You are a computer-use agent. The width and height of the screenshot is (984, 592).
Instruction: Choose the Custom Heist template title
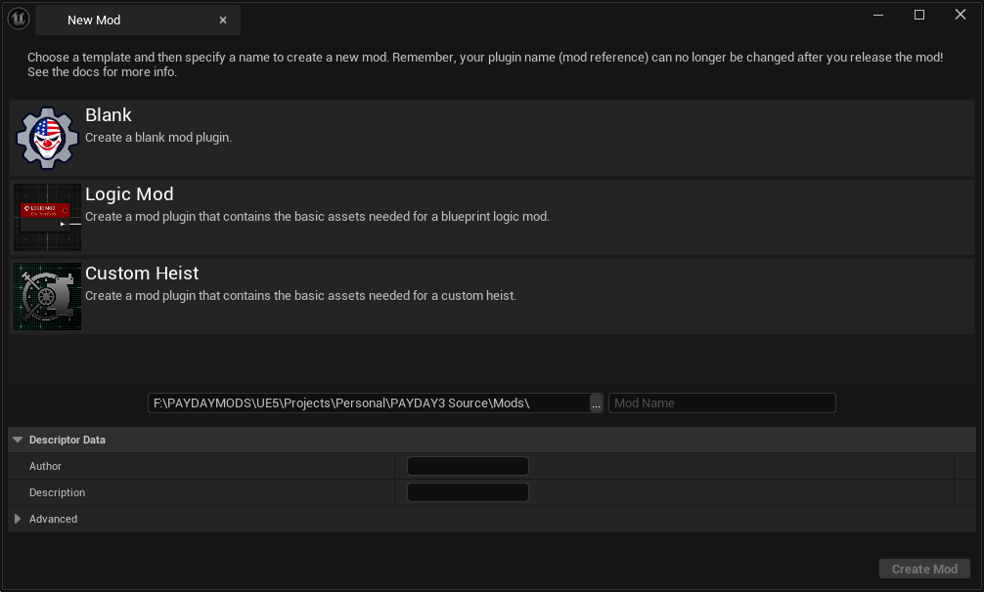click(x=142, y=274)
